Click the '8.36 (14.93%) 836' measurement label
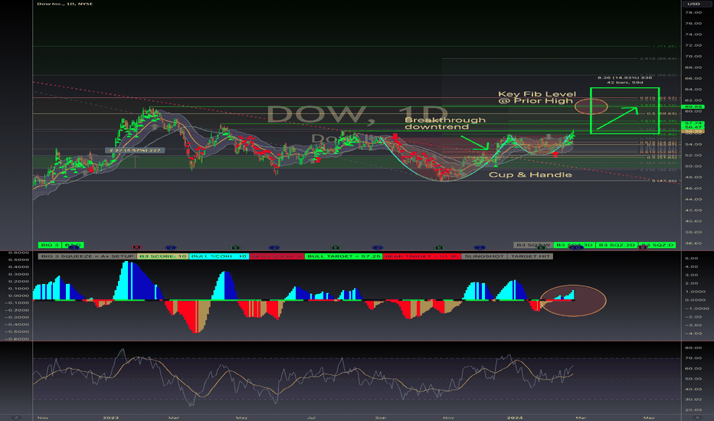Viewport: 714px width, 421px height. click(x=625, y=77)
